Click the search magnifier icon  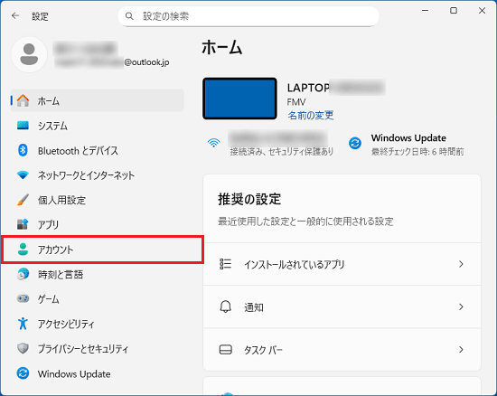[x=129, y=16]
